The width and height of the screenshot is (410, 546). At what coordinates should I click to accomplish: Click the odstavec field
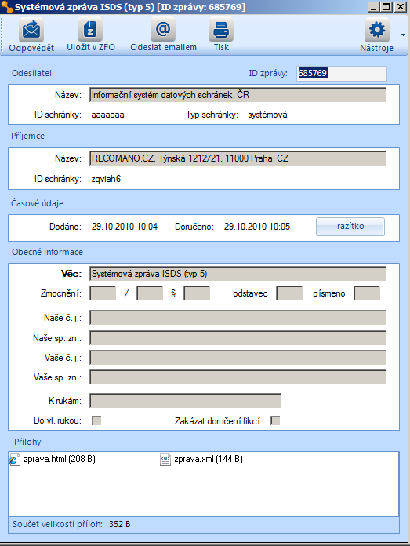pos(289,293)
